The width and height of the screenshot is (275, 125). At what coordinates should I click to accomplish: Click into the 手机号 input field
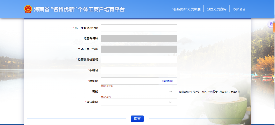[139, 70]
